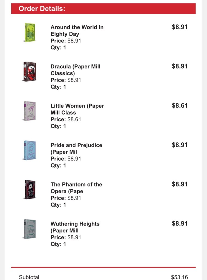This screenshot has height=280, width=207.
Task: Open the Dracula book cover image
Action: [29, 72]
